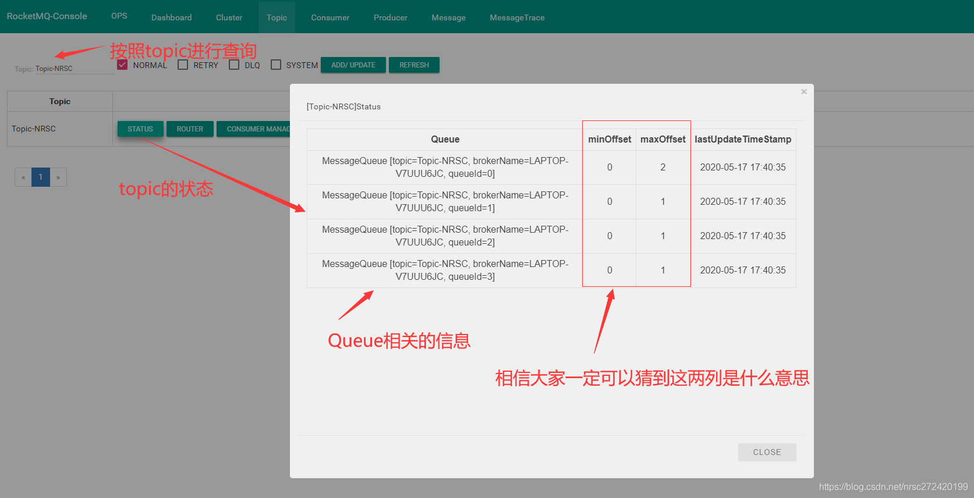This screenshot has width=974, height=498.
Task: Click the CONSUMER MANAGE button for Topic-NRSC
Action: [x=253, y=129]
